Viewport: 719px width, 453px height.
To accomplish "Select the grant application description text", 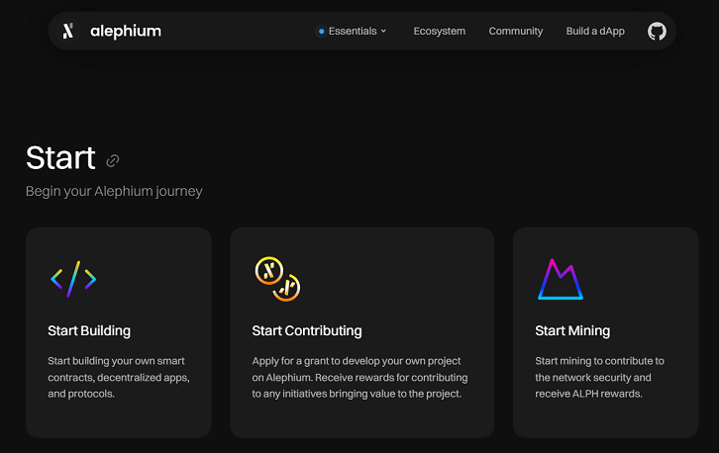I will 359,377.
